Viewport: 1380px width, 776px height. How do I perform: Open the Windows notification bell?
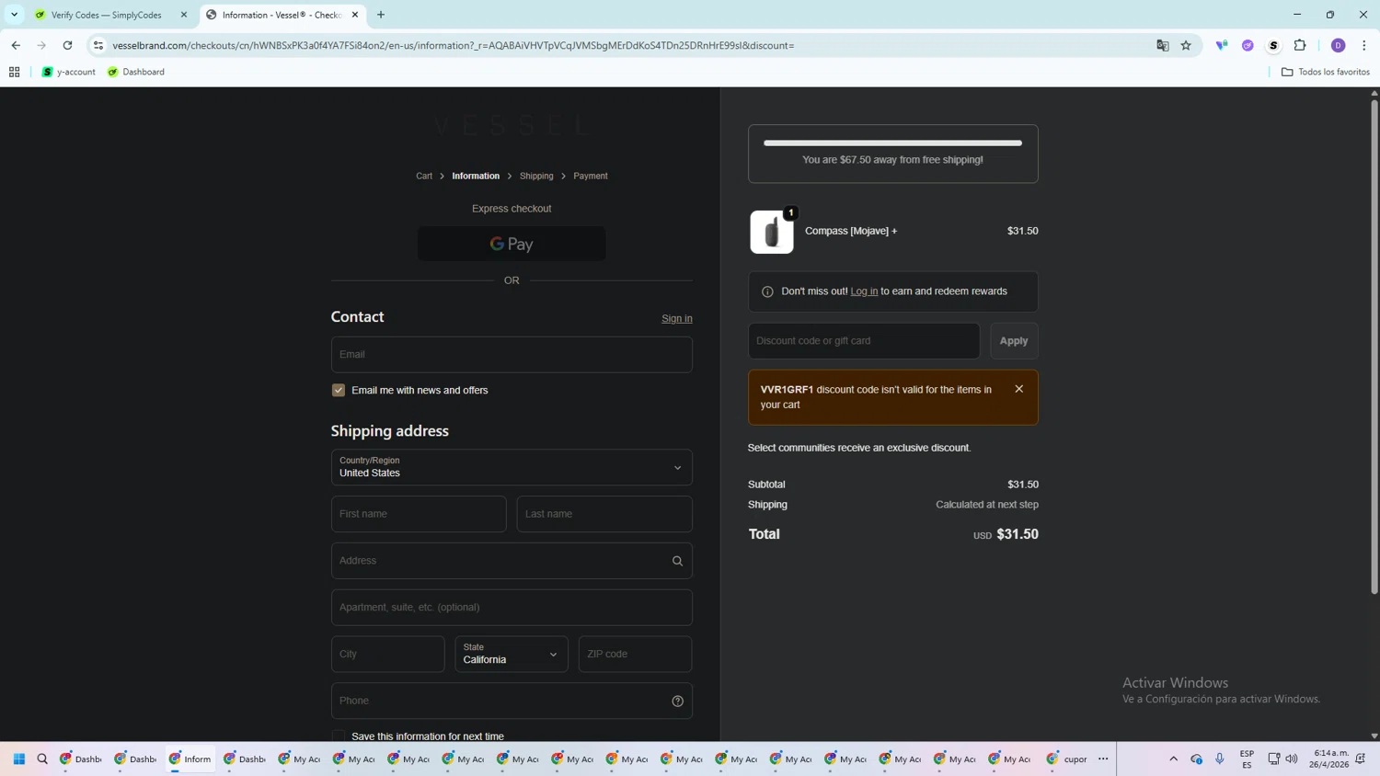[x=1361, y=759]
